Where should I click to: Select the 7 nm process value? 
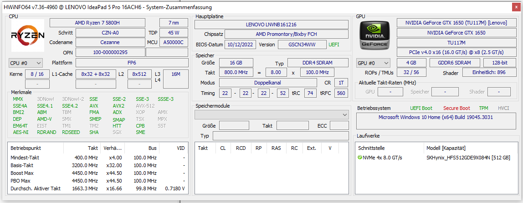click(174, 23)
